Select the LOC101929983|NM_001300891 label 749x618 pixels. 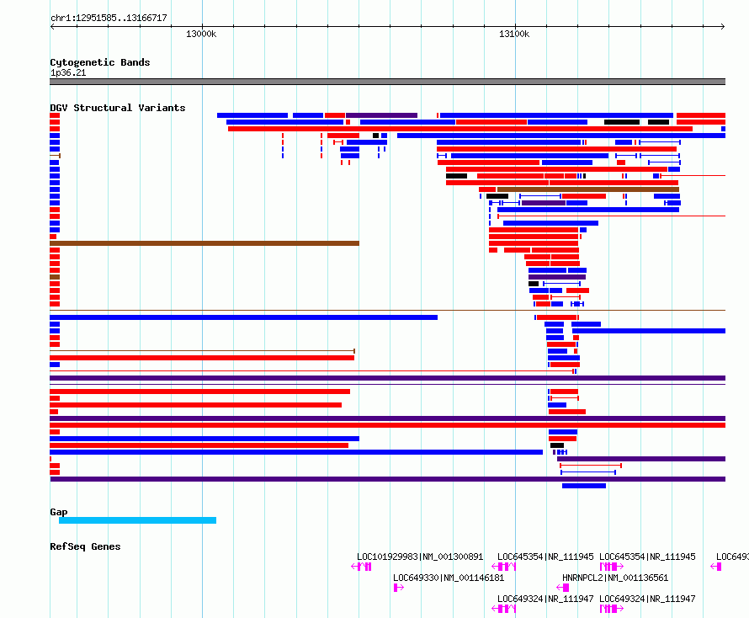click(420, 557)
